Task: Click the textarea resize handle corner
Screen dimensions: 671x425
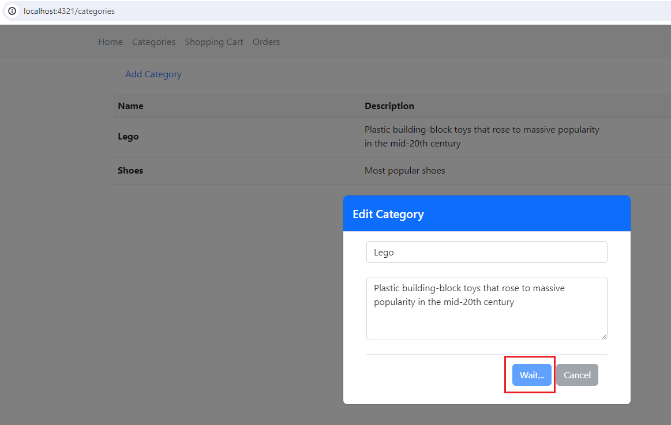Action: pos(604,337)
